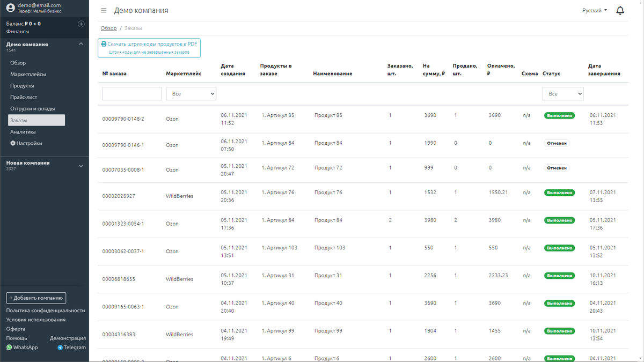Open the notifications bell
Image resolution: width=644 pixels, height=362 pixels.
click(x=620, y=10)
